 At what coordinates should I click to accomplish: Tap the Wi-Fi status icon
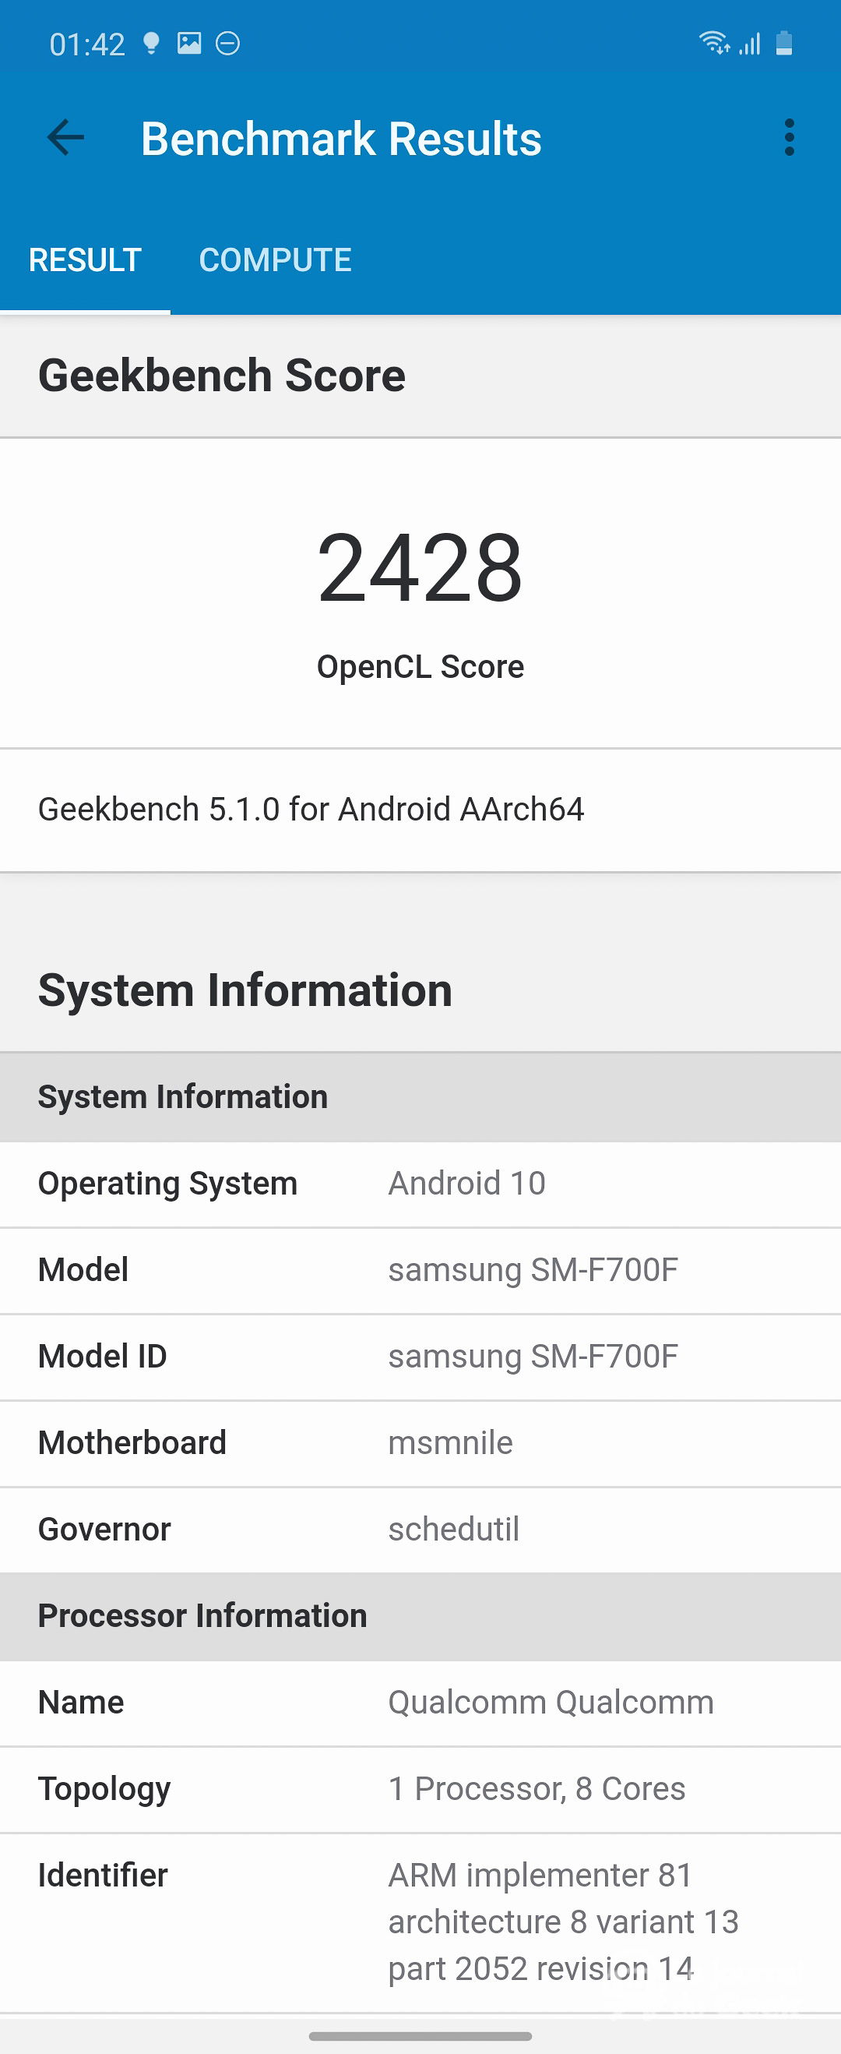coord(713,42)
